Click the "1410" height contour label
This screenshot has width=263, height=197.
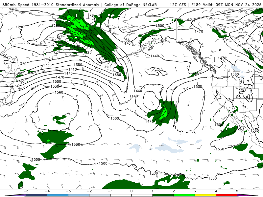[73, 69]
